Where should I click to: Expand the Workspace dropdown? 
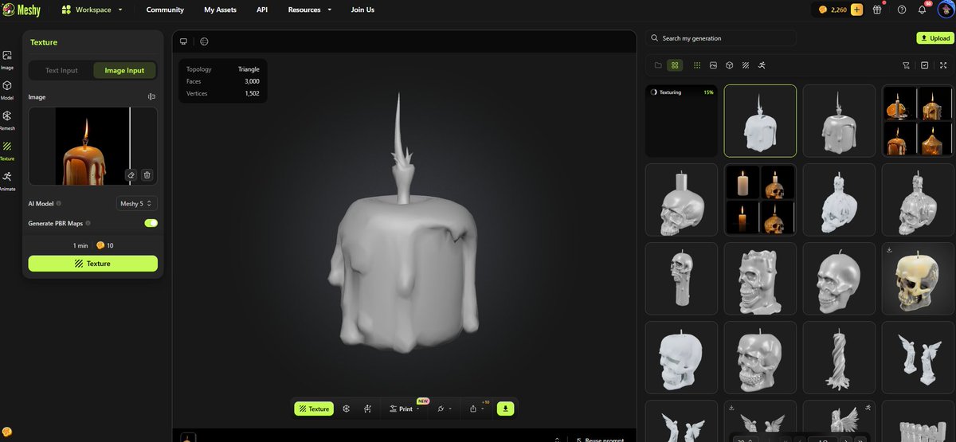pyautogui.click(x=93, y=10)
